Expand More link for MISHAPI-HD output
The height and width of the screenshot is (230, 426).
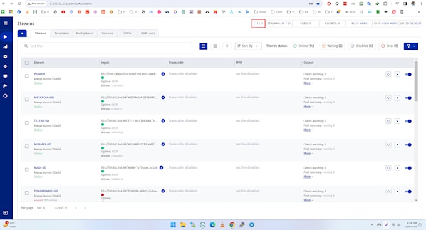pyautogui.click(x=307, y=154)
